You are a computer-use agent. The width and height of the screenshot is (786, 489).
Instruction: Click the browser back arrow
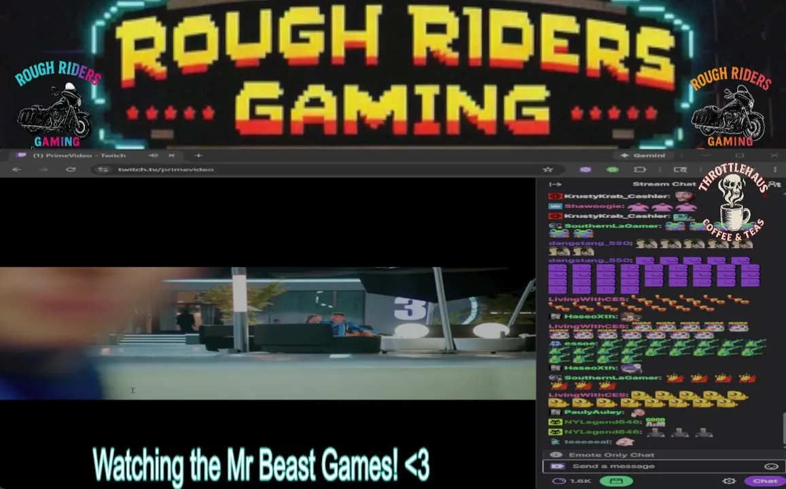pyautogui.click(x=16, y=169)
